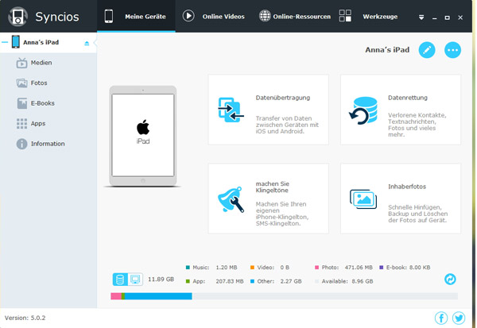Screen dimensions: 477x328
Task: Click the Apps grid icon
Action: coord(21,123)
